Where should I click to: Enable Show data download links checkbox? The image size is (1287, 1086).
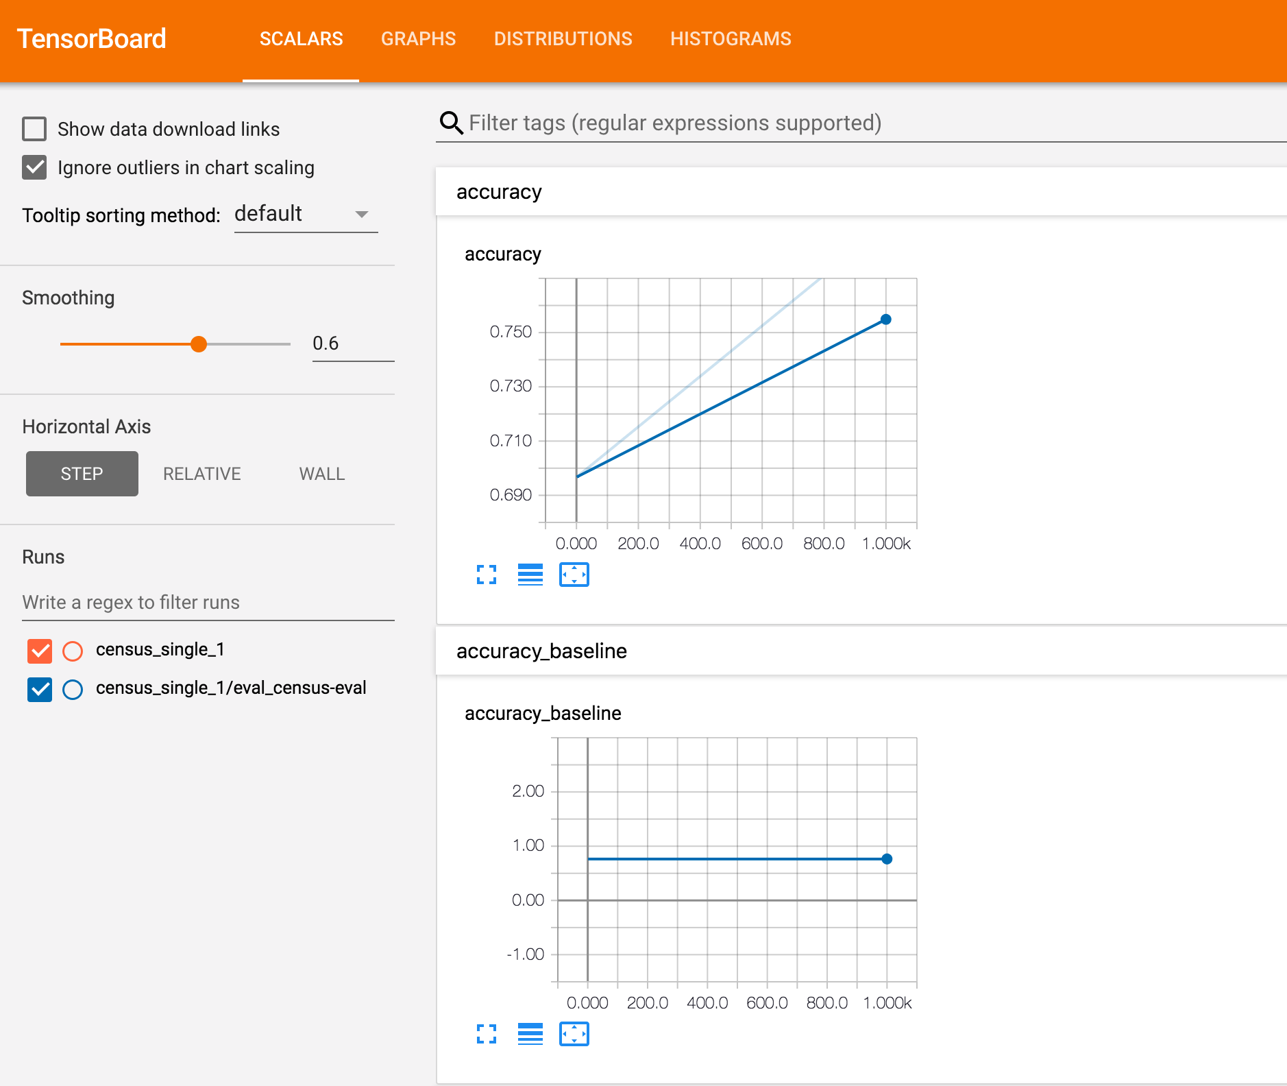pos(34,129)
